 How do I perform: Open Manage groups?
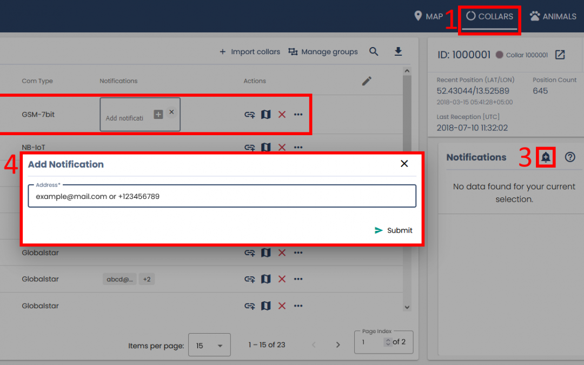[323, 52]
